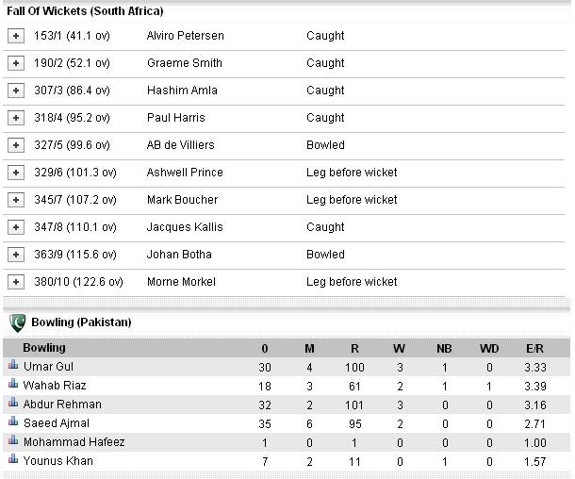Expand the 153/1 Alviro Petersen wicket

click(x=16, y=36)
